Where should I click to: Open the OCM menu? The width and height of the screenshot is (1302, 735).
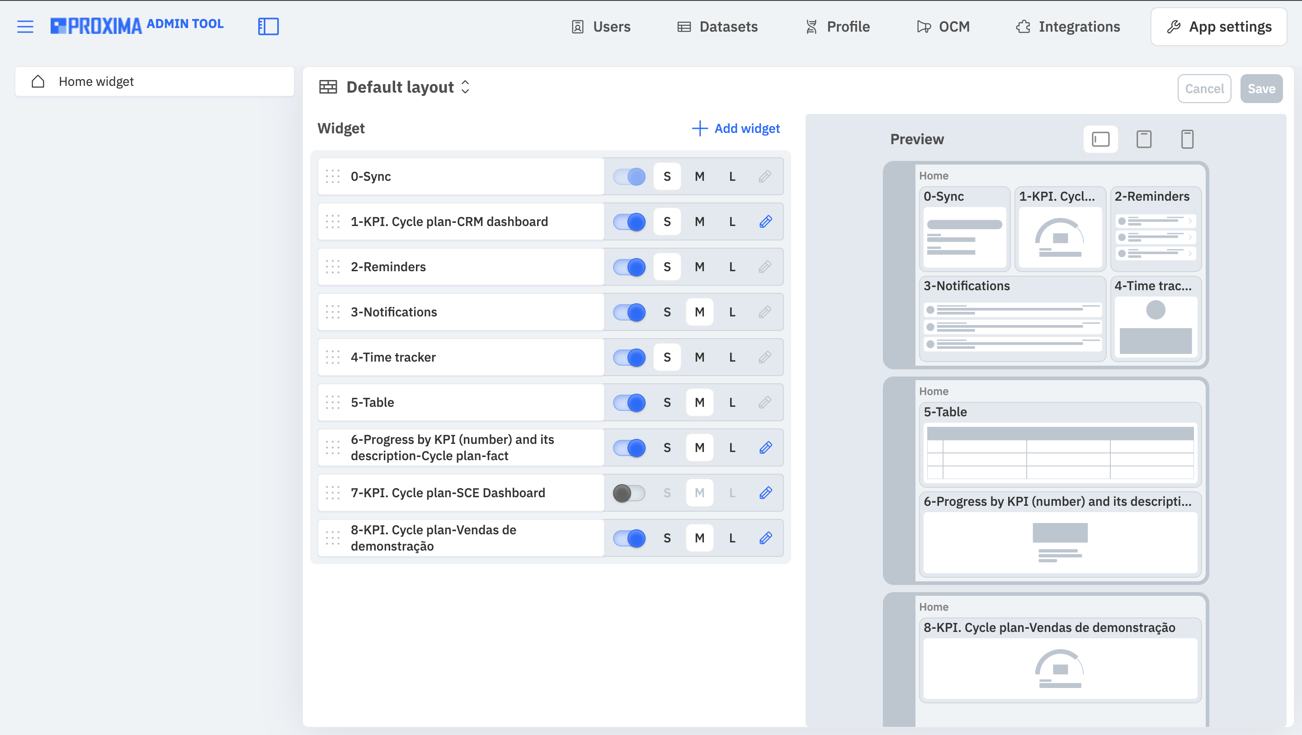click(943, 26)
